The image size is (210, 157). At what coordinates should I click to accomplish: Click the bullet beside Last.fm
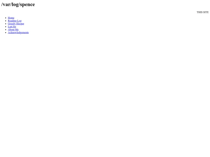pos(5,27)
